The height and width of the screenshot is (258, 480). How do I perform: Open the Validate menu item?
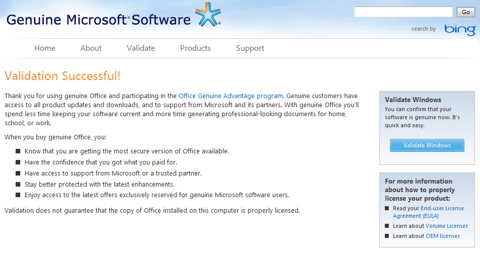(141, 48)
